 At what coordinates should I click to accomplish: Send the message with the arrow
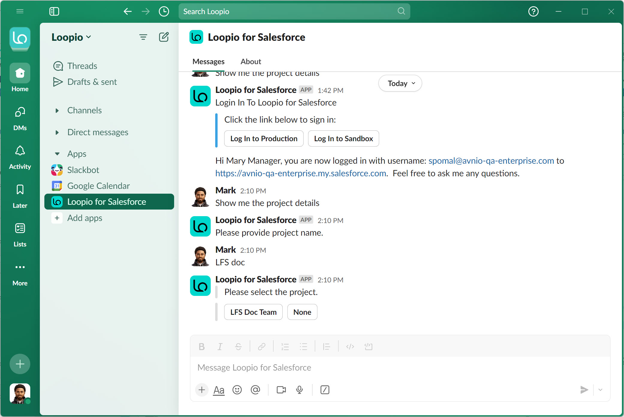coord(584,390)
